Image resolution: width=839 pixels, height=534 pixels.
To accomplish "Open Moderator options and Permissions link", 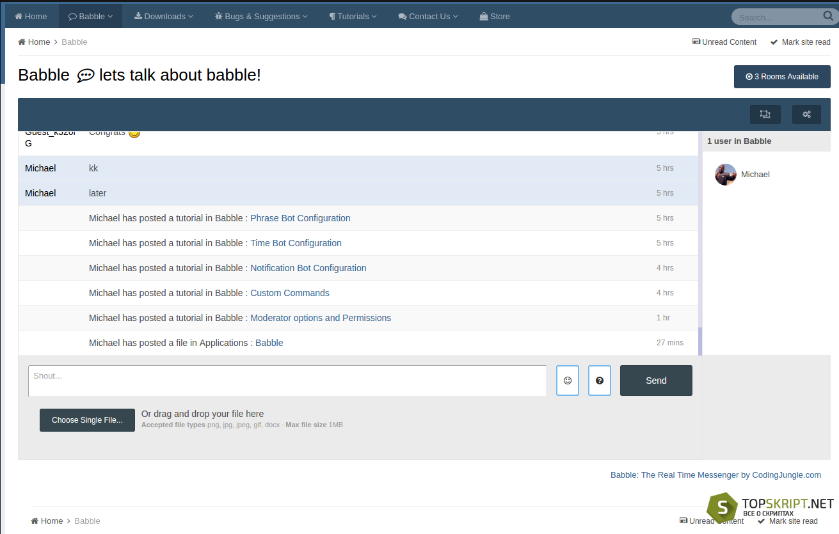I will click(x=321, y=318).
